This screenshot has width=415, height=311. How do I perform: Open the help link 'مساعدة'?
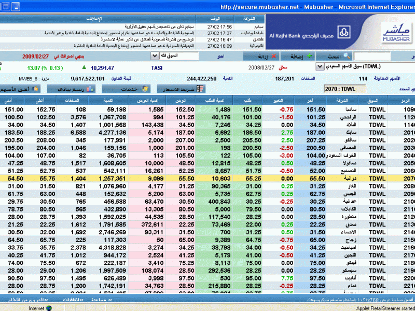pyautogui.click(x=101, y=300)
